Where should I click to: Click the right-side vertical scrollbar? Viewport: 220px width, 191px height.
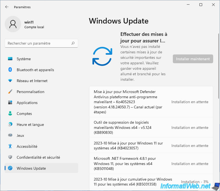219,66
